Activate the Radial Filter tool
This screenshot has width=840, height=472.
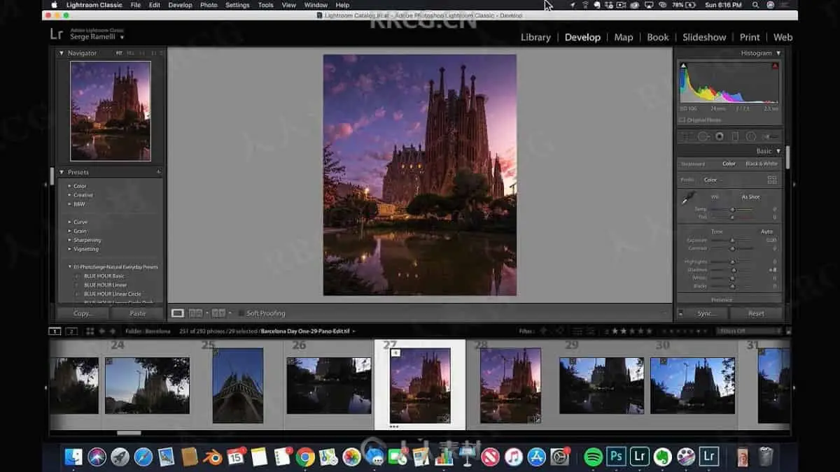click(x=751, y=136)
